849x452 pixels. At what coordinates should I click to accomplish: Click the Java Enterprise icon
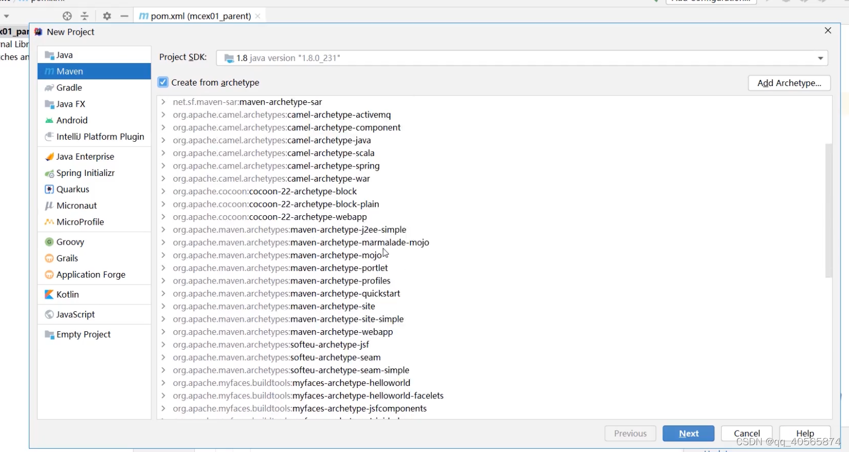click(x=49, y=156)
